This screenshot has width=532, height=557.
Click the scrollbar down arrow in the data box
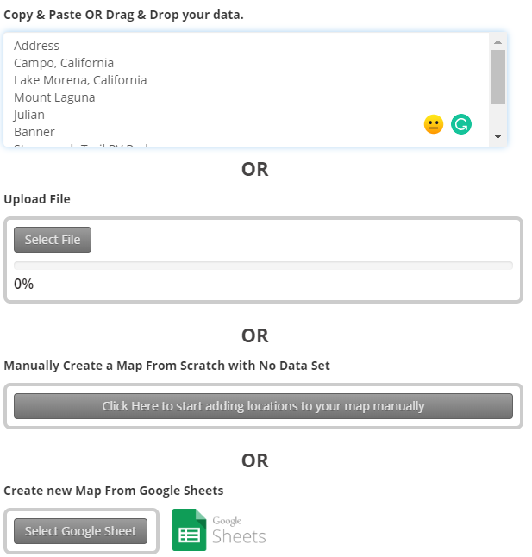click(498, 137)
